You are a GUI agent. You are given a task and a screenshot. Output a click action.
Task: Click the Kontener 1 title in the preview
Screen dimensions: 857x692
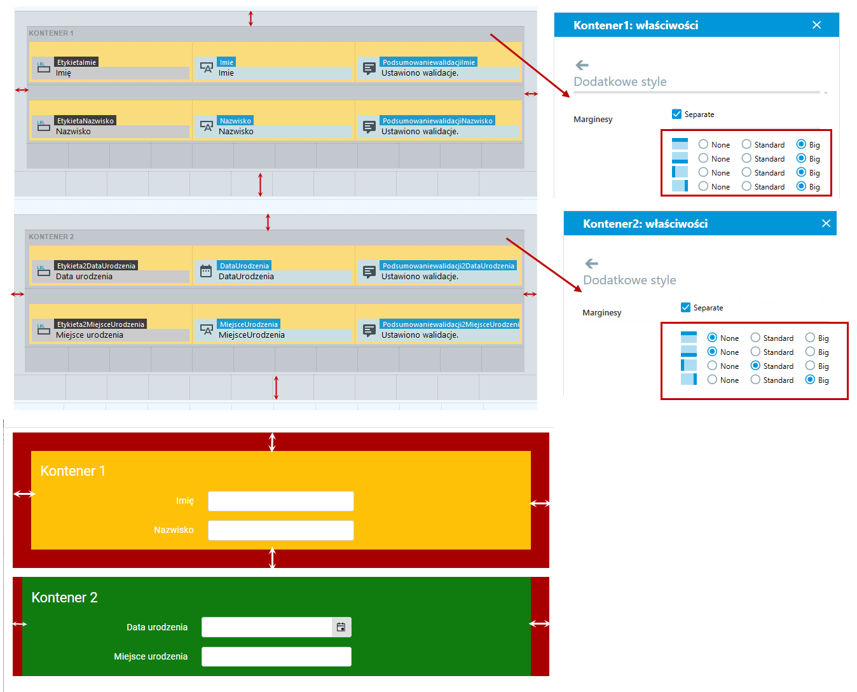73,471
